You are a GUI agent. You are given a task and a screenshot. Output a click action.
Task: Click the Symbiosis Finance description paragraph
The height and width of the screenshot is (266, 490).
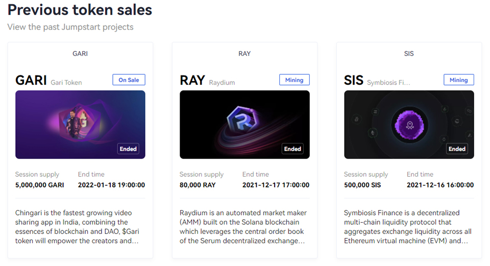[408, 227]
